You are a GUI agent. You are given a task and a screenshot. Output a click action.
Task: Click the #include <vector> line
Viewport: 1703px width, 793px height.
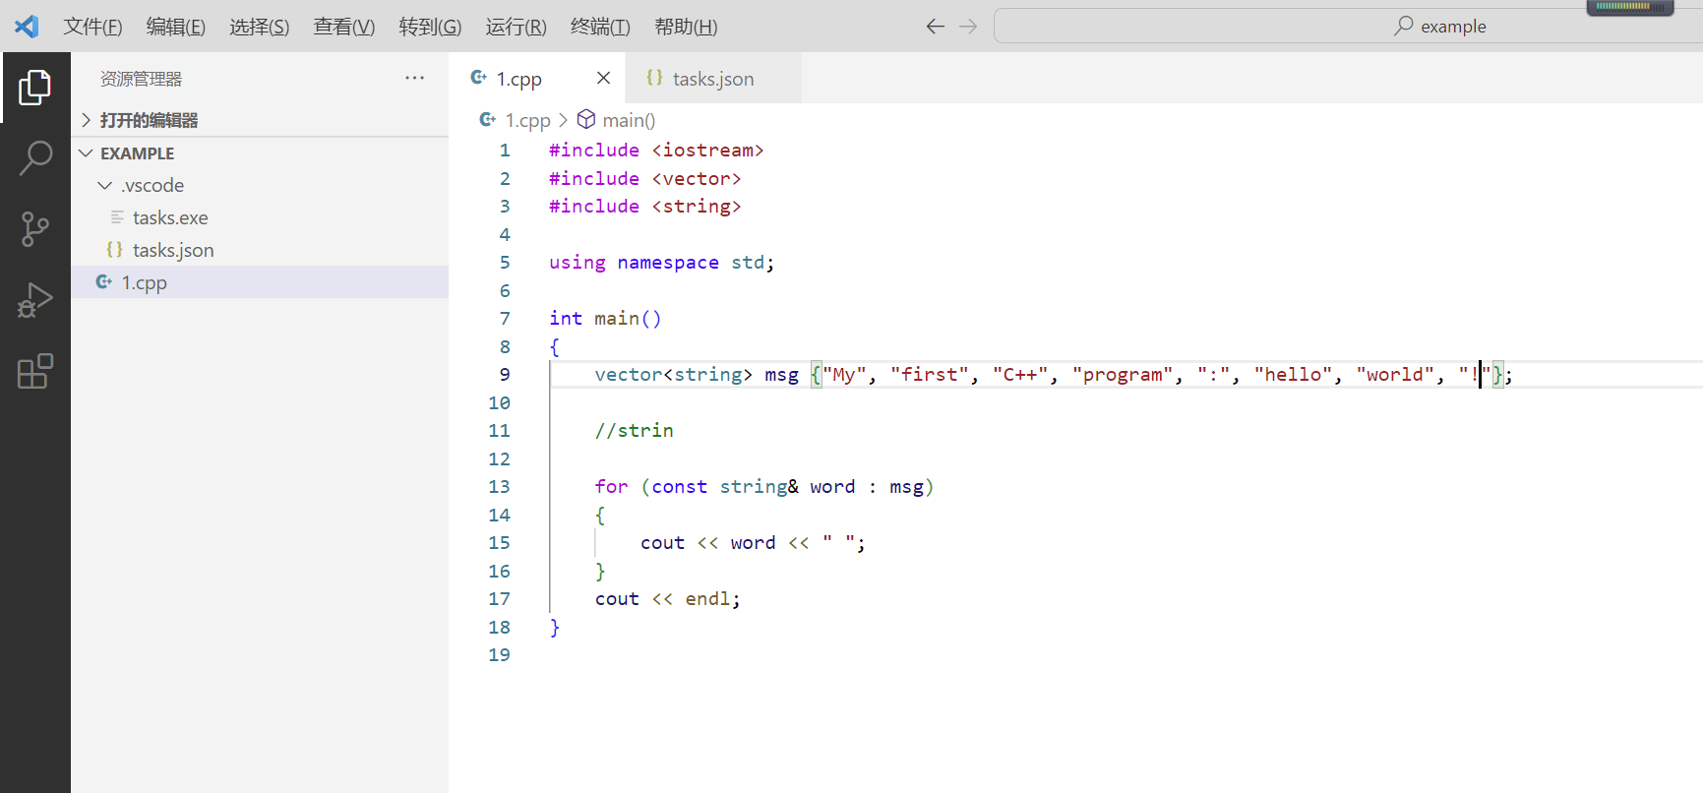point(644,179)
